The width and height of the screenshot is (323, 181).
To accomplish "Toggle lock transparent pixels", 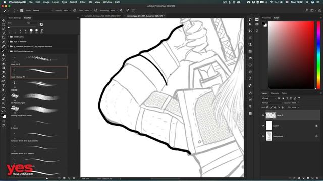I will pos(267,107).
